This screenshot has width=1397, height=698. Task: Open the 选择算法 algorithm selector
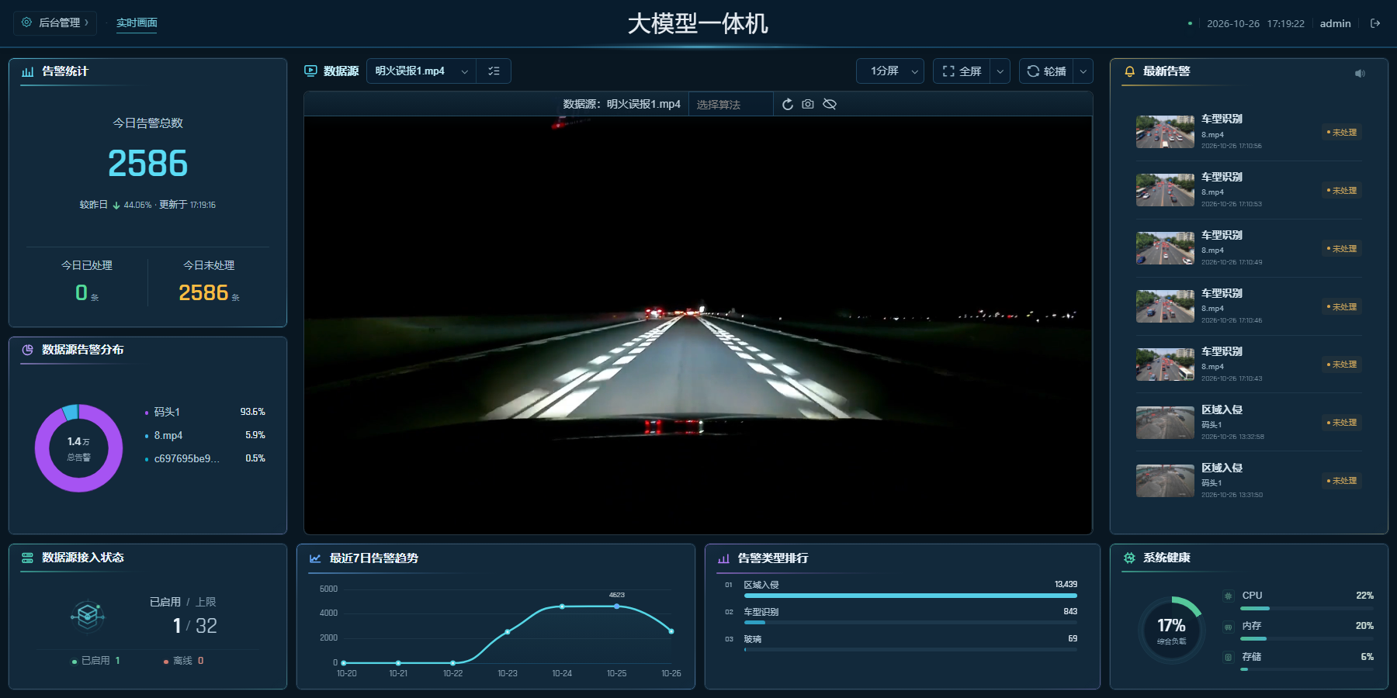[730, 104]
